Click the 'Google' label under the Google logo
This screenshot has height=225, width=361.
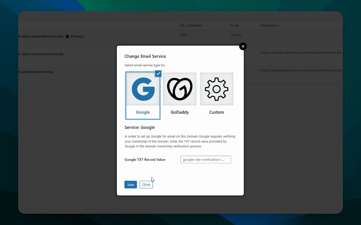(143, 112)
